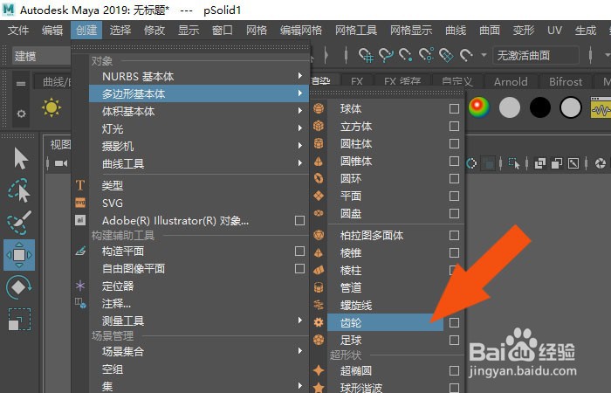Click the cube icon next to 立方体
The image size is (611, 393).
click(319, 126)
